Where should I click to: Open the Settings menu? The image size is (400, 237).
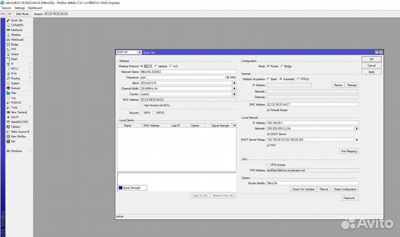[19, 8]
